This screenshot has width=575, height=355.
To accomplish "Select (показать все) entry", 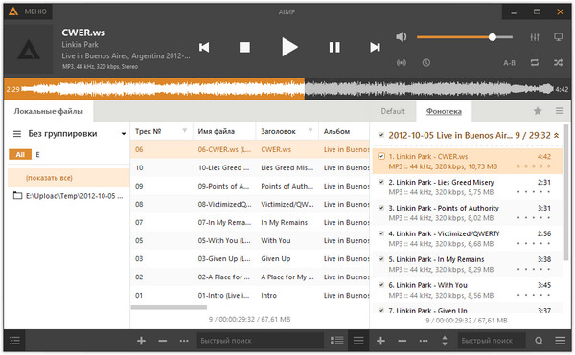I will coord(69,178).
